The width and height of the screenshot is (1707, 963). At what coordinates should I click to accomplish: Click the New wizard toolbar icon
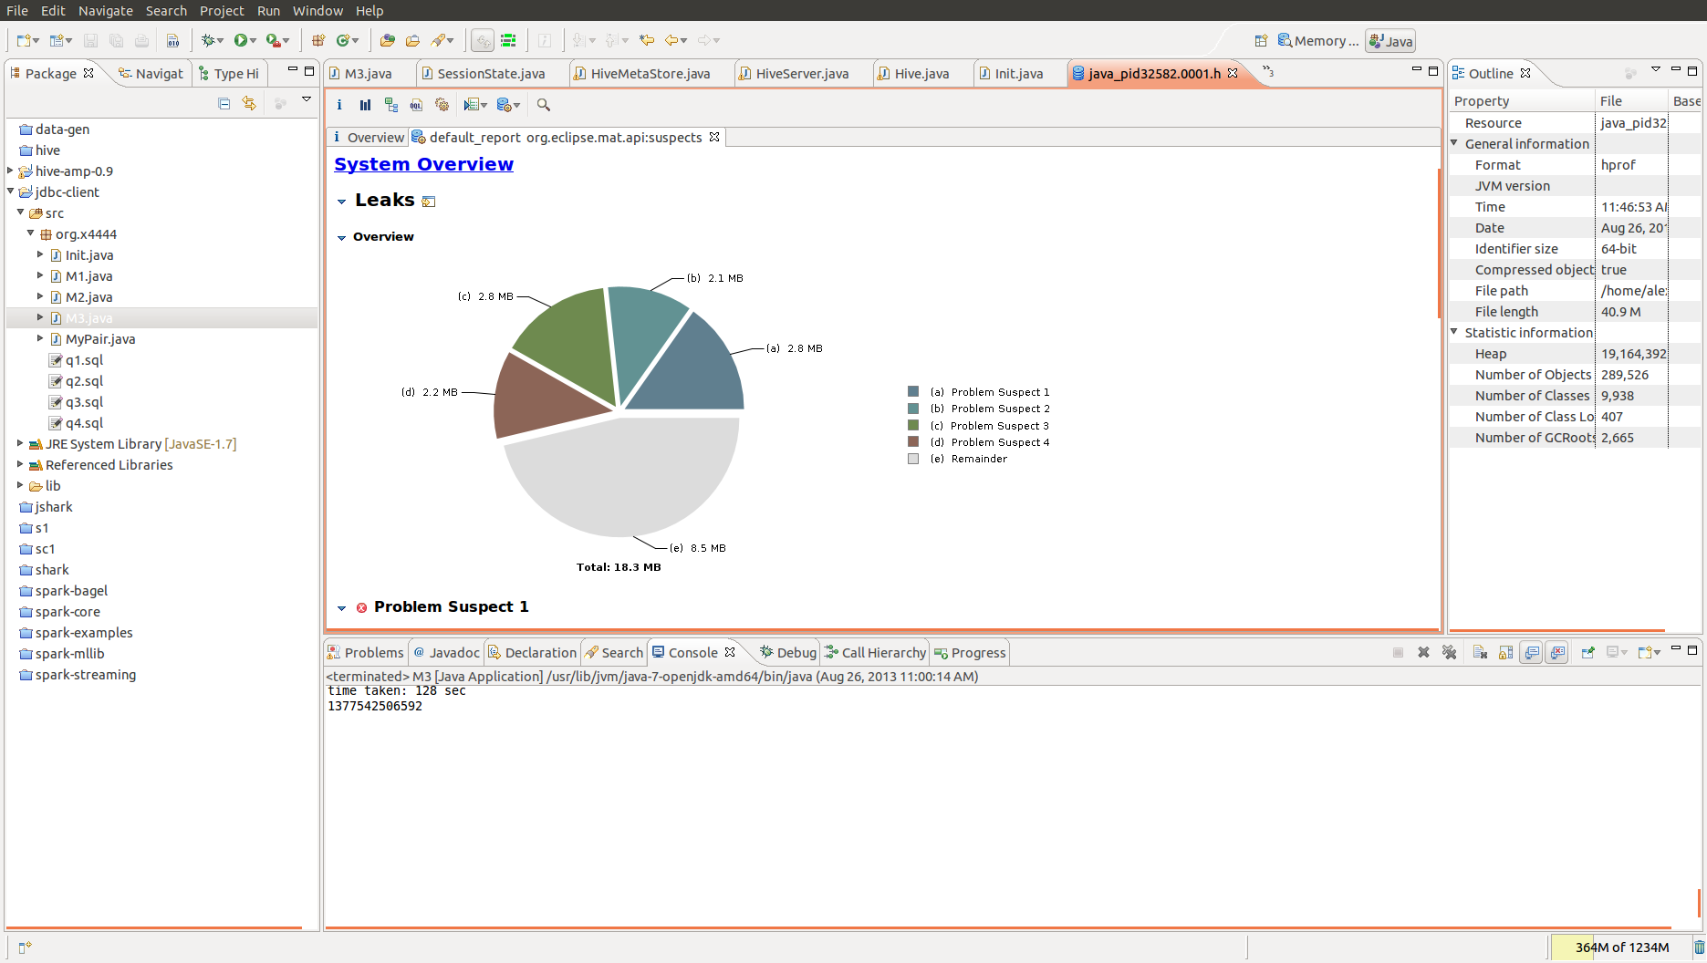click(x=24, y=40)
